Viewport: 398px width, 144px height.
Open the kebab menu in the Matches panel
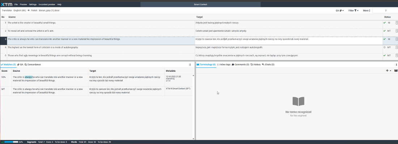click(x=190, y=65)
